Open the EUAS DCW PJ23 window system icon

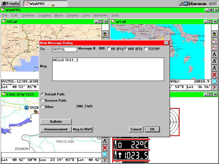4,94
